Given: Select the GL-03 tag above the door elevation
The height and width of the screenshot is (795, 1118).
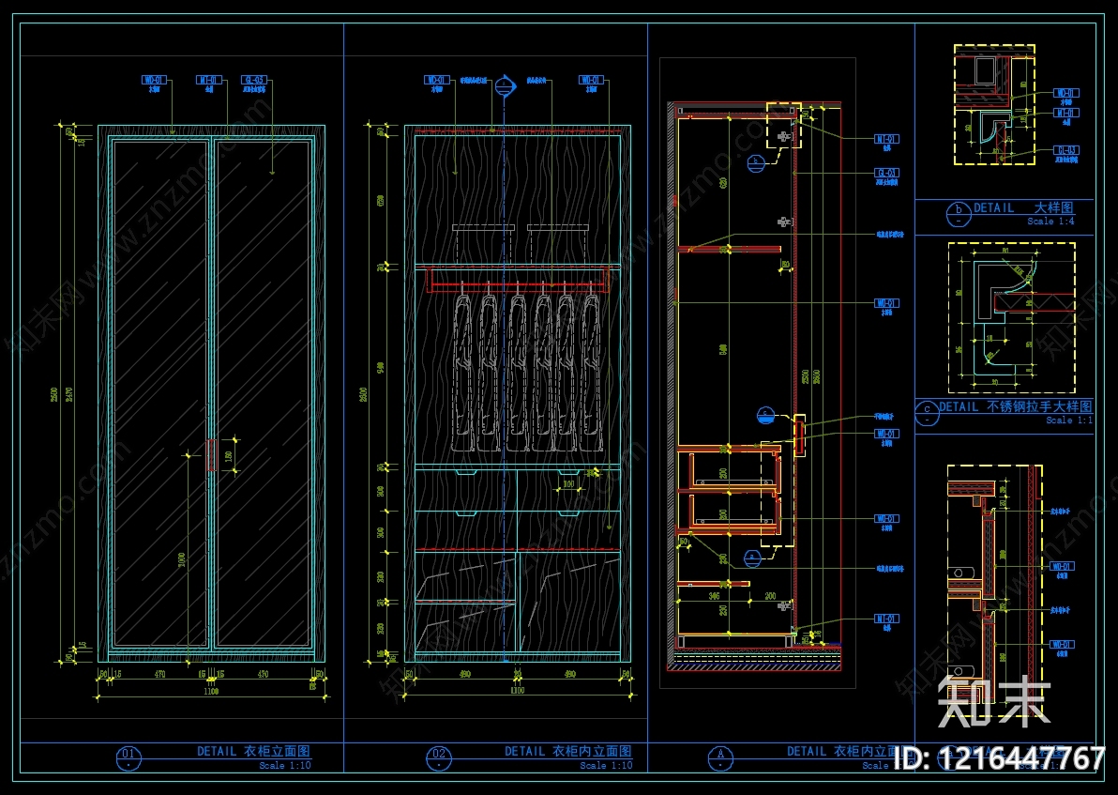Looking at the screenshot, I should pos(254,80).
